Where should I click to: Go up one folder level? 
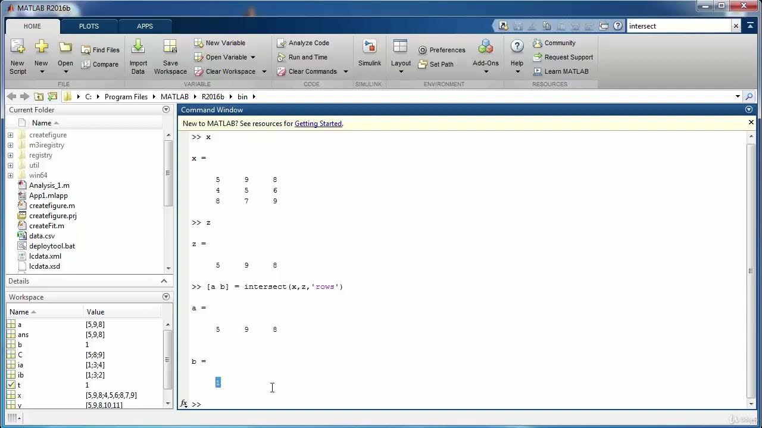[x=39, y=96]
